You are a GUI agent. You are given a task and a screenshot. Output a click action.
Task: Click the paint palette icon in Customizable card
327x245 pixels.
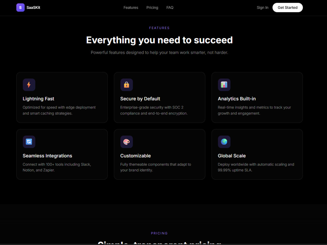tap(127, 142)
